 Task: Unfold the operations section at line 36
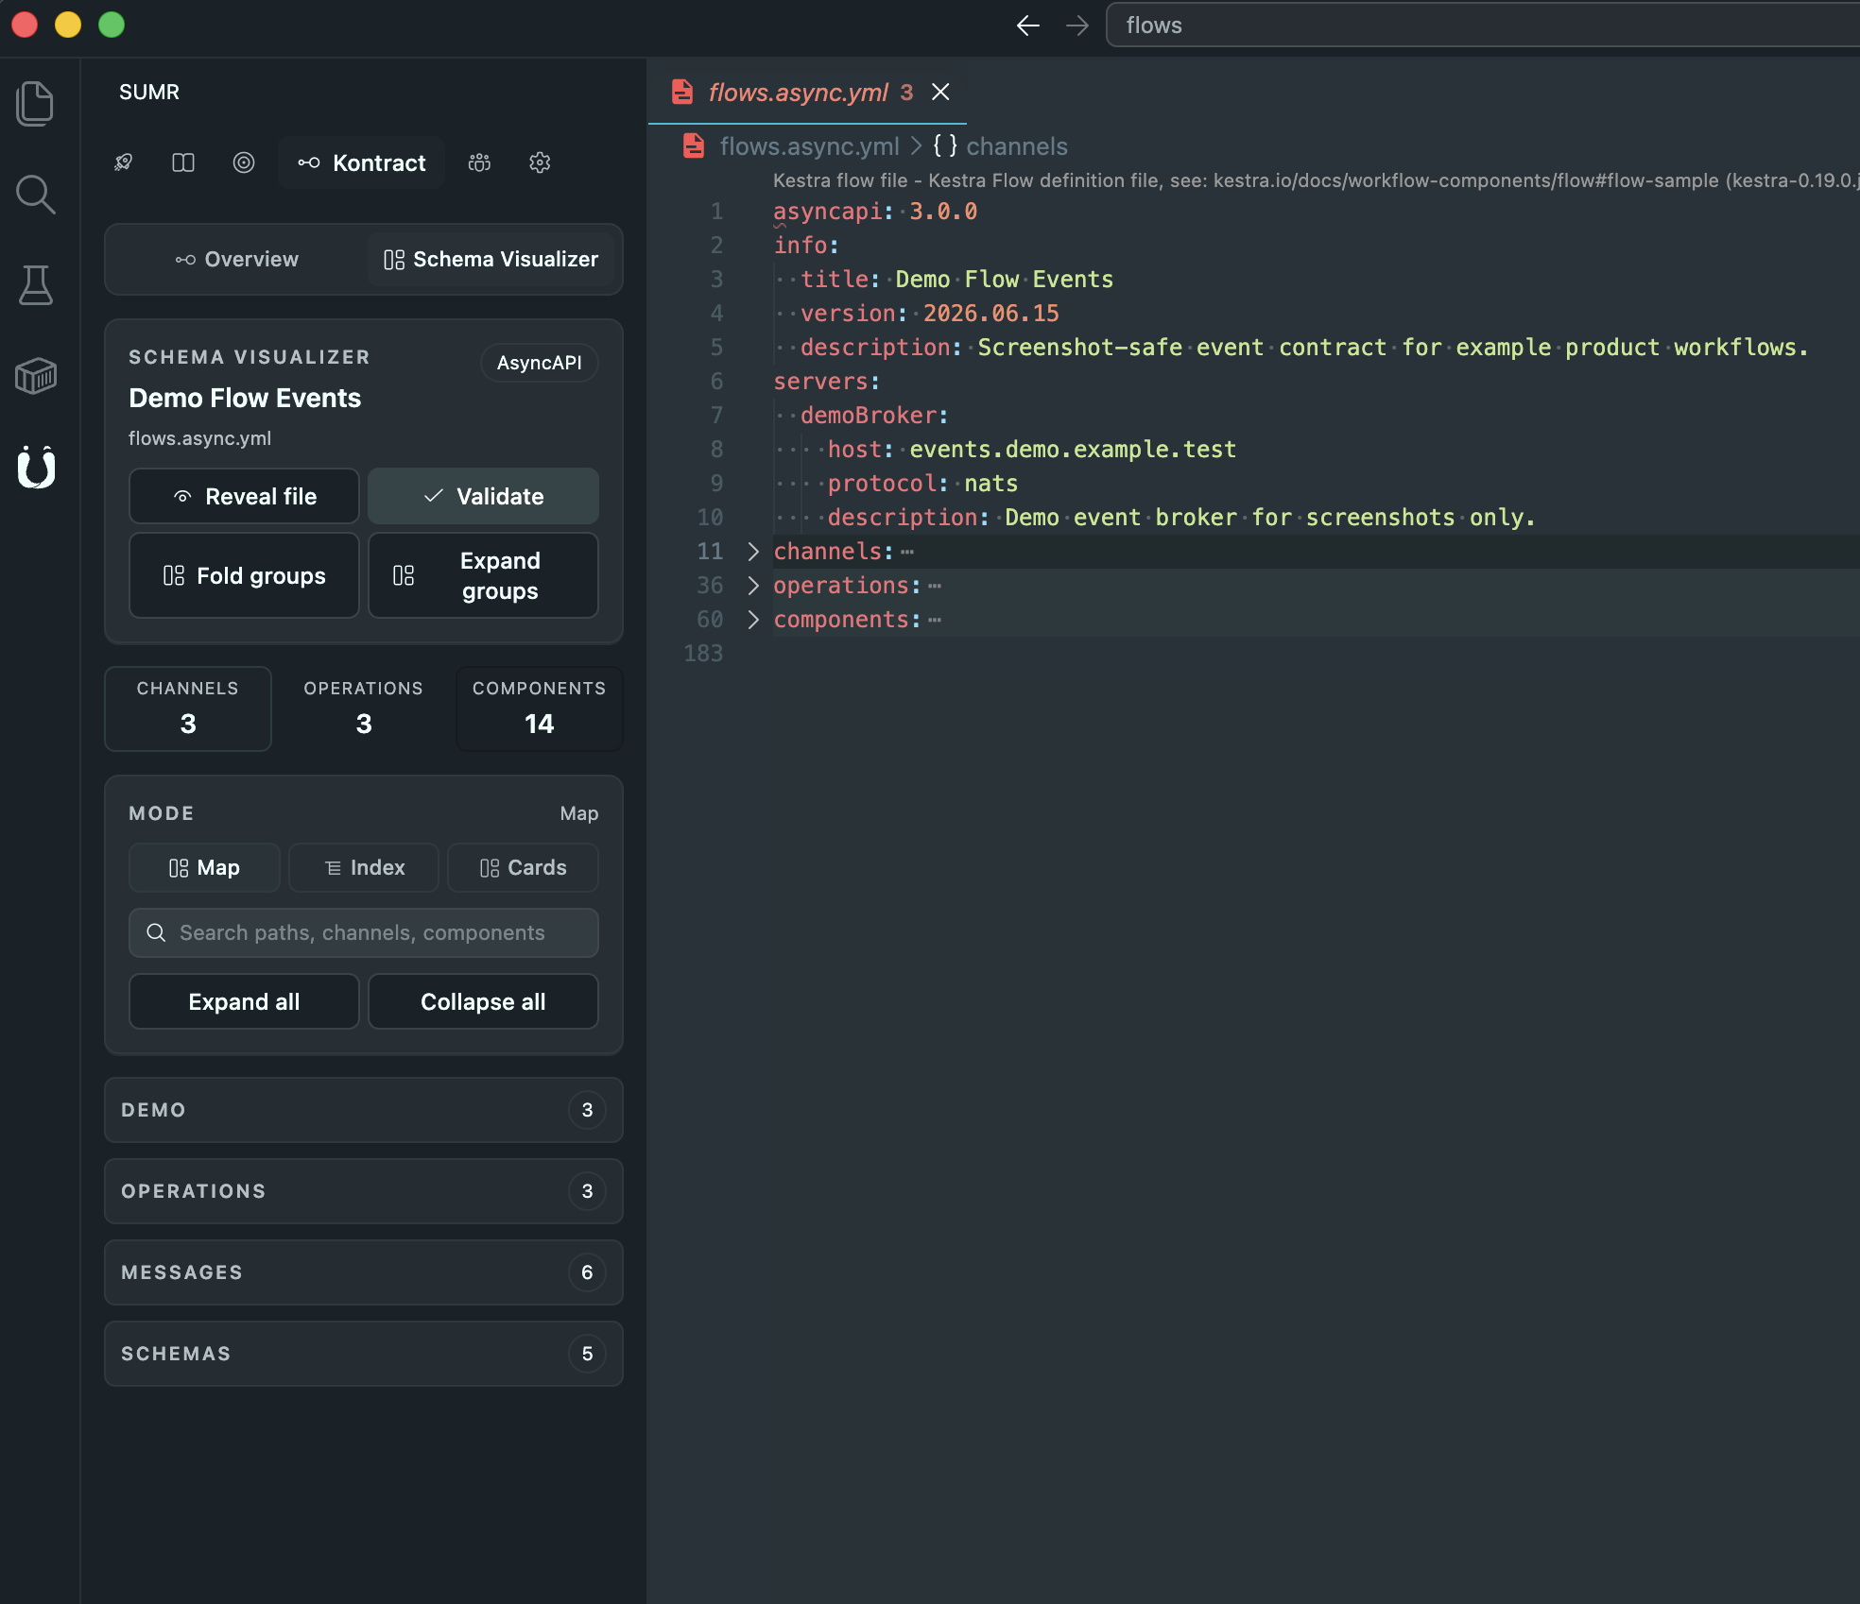tap(753, 586)
